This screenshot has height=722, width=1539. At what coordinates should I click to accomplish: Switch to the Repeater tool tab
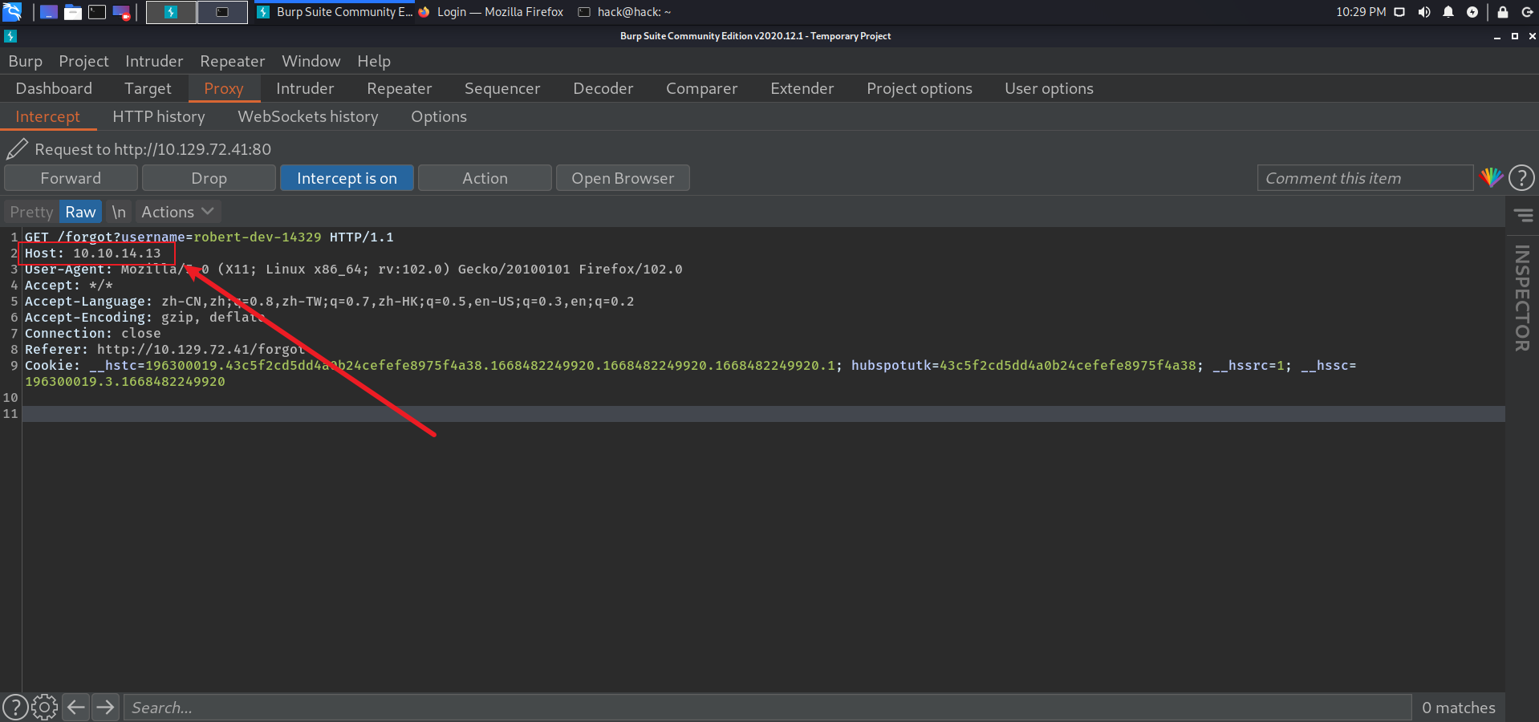[400, 88]
